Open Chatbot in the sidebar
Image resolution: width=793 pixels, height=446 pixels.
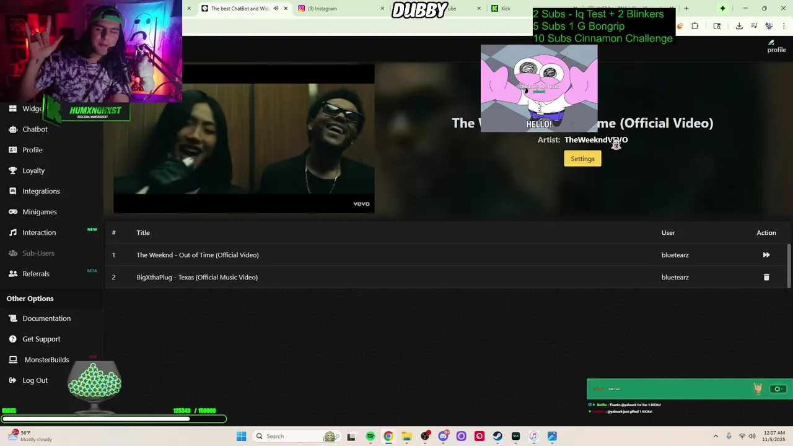[35, 129]
